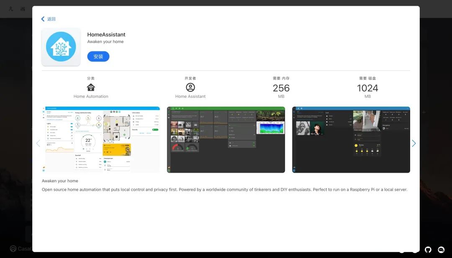The image size is (452, 258).
Task: Open the light-theme dashboard screenshot
Action: (x=101, y=140)
